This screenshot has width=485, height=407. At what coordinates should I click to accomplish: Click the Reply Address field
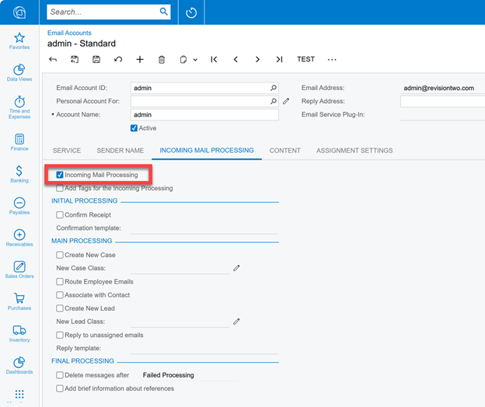pyautogui.click(x=442, y=102)
